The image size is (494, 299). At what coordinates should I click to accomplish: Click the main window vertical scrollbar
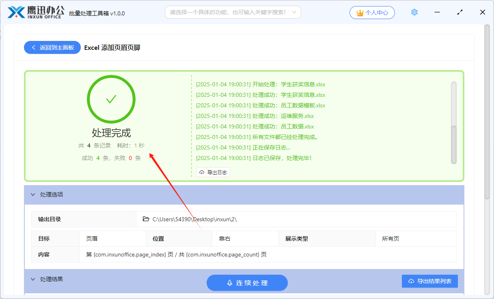click(x=487, y=111)
